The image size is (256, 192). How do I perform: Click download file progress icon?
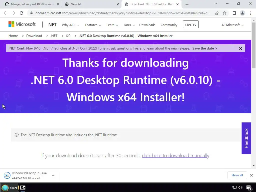pyautogui.click(x=7, y=175)
